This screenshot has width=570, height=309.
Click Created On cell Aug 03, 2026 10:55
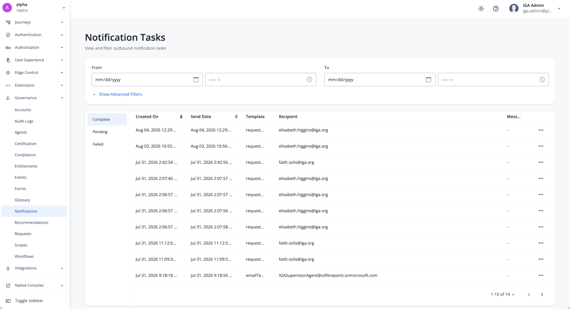[156, 146]
